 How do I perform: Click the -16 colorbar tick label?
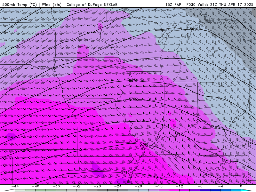[x=159, y=186]
